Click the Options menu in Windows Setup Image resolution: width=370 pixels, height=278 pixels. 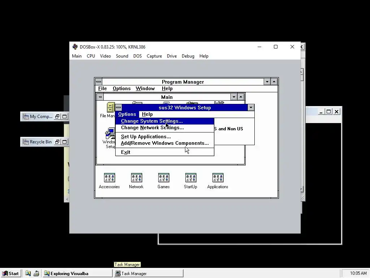127,114
